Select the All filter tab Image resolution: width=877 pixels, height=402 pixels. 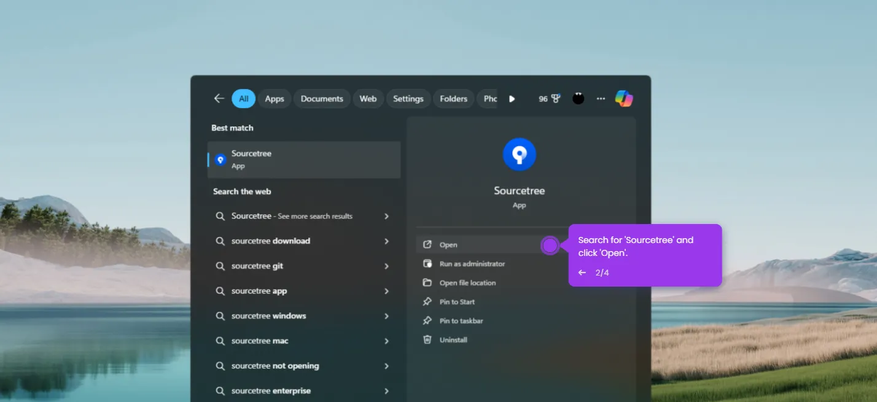[244, 99]
